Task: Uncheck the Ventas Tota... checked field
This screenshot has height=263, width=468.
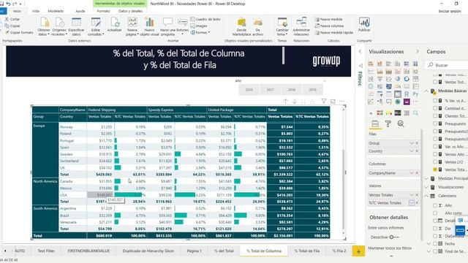Action: pyautogui.click(x=435, y=169)
